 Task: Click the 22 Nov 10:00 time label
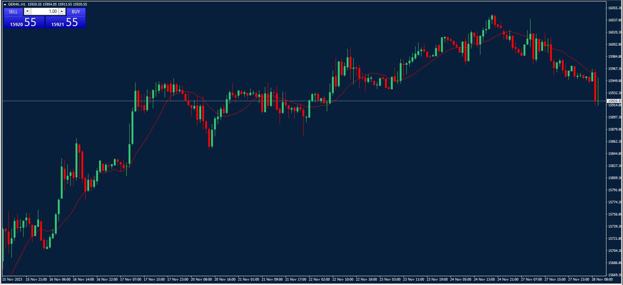(343, 279)
